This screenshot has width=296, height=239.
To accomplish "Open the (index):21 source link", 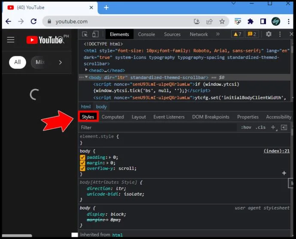I will coord(277,151).
